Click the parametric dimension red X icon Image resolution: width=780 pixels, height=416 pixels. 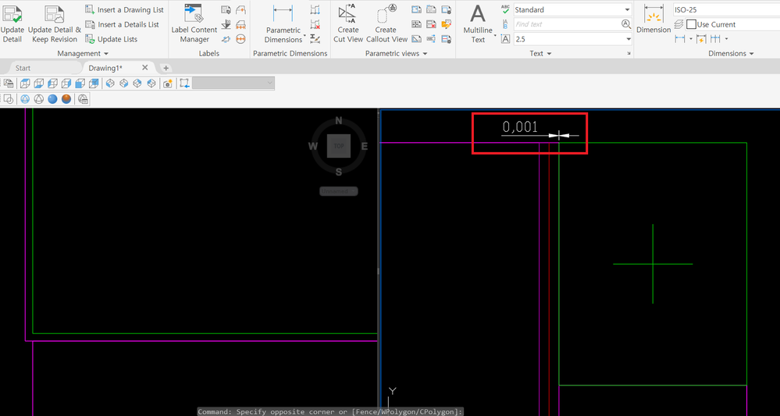[315, 24]
